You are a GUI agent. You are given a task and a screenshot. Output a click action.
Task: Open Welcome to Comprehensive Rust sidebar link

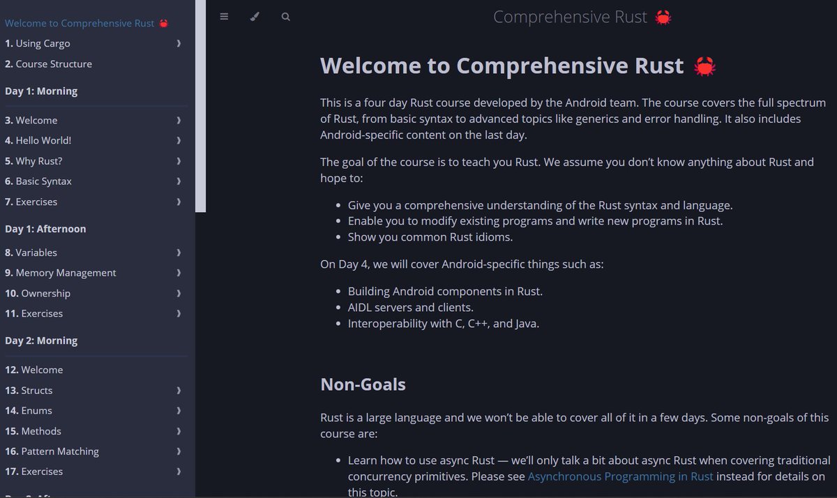[86, 23]
